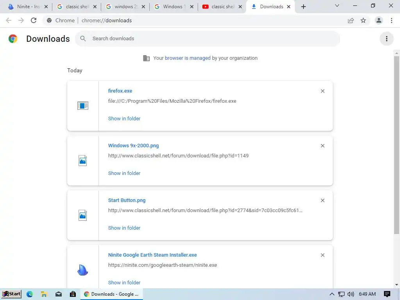Open the Windows 9x-2000.png file link
This screenshot has height=300, width=400.
(134, 145)
